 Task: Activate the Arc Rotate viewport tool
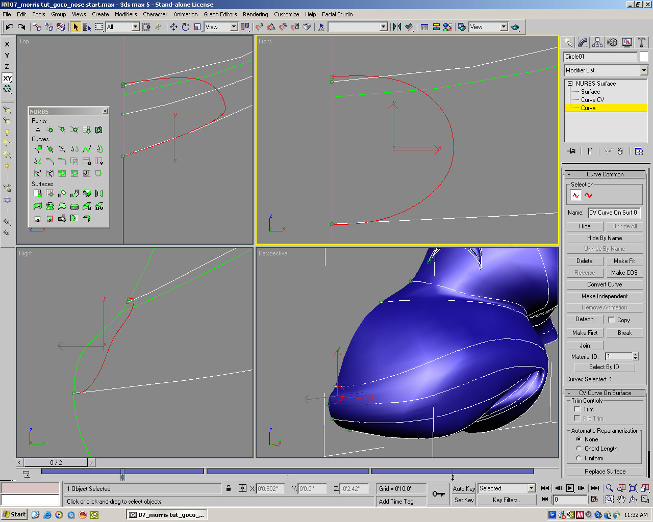pos(633,500)
